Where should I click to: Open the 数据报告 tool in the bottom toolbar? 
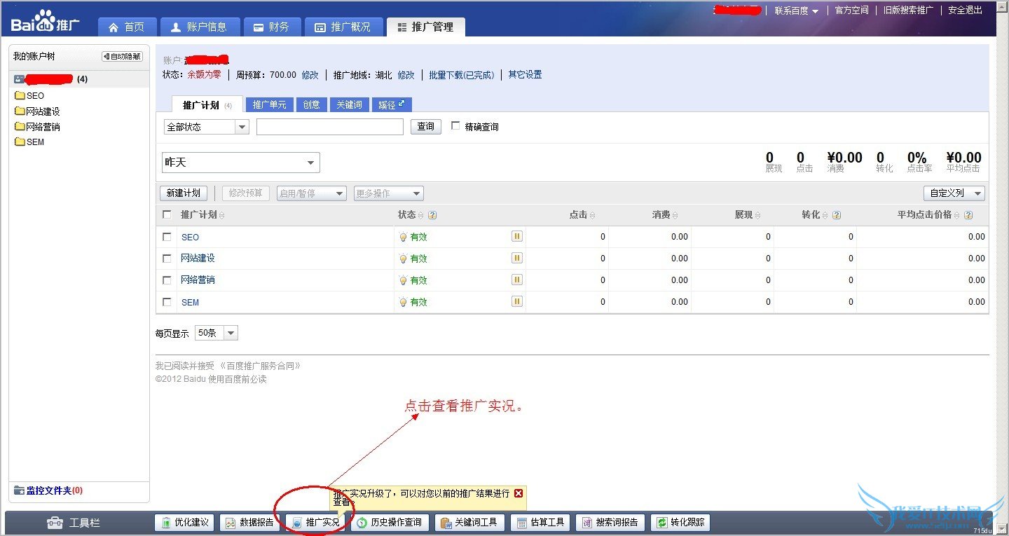[x=250, y=523]
